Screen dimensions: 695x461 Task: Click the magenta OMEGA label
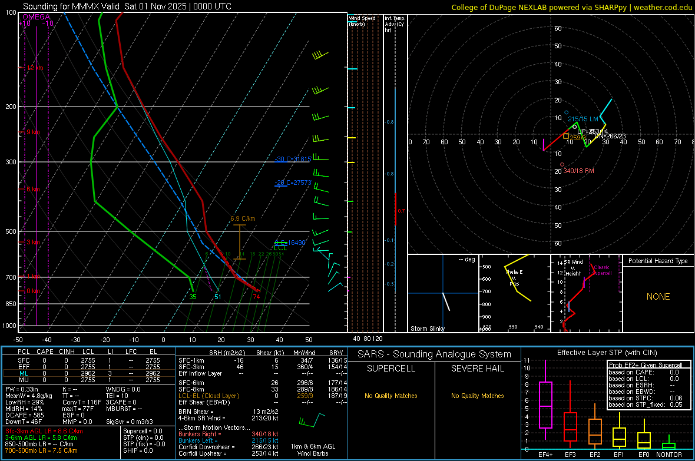36,17
